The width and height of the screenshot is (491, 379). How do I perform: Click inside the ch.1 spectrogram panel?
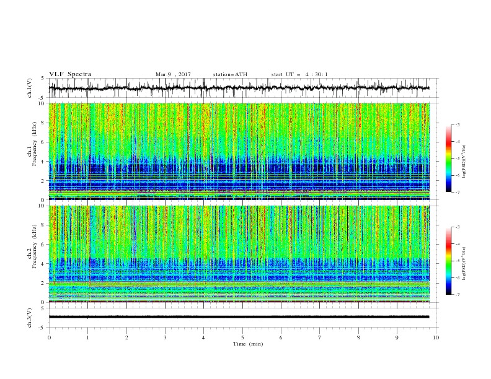tap(239, 151)
